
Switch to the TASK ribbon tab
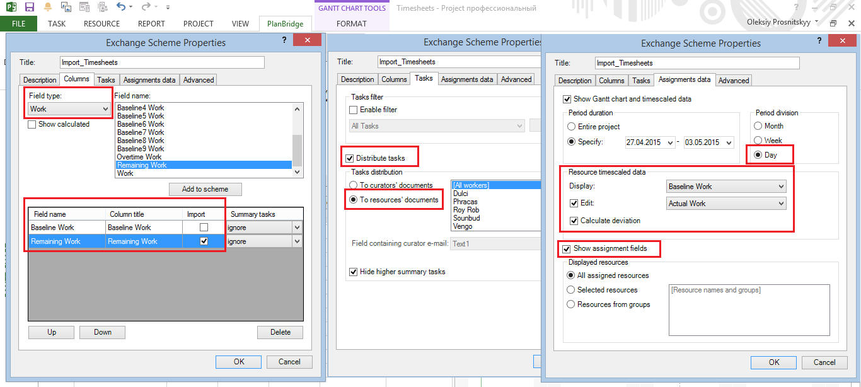click(57, 24)
